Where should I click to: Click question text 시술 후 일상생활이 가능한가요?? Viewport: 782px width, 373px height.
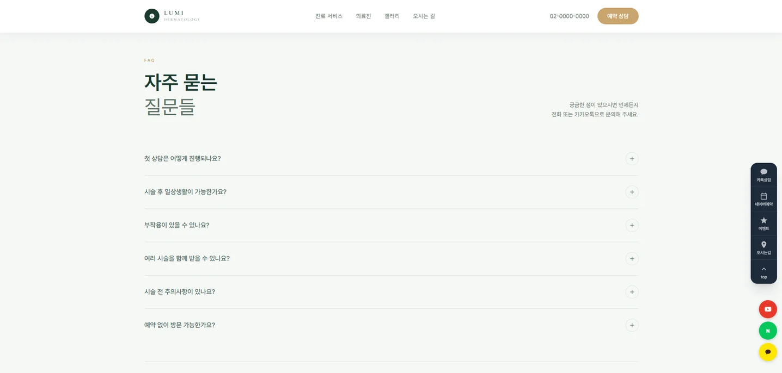click(185, 192)
